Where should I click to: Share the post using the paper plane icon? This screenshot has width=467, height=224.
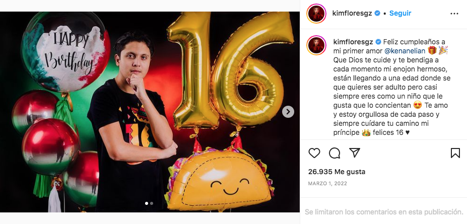(355, 153)
